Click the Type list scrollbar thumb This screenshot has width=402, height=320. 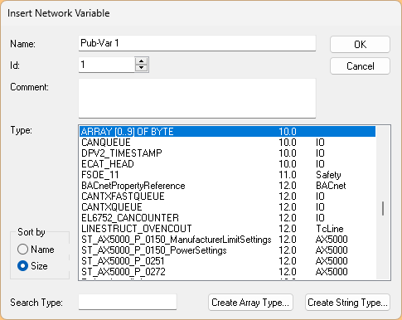383,208
